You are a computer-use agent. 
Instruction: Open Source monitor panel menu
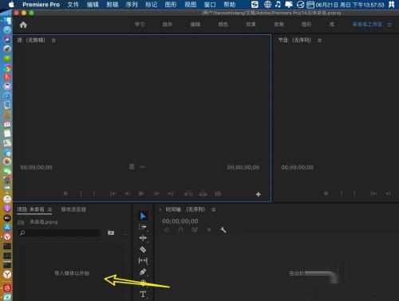coord(53,41)
